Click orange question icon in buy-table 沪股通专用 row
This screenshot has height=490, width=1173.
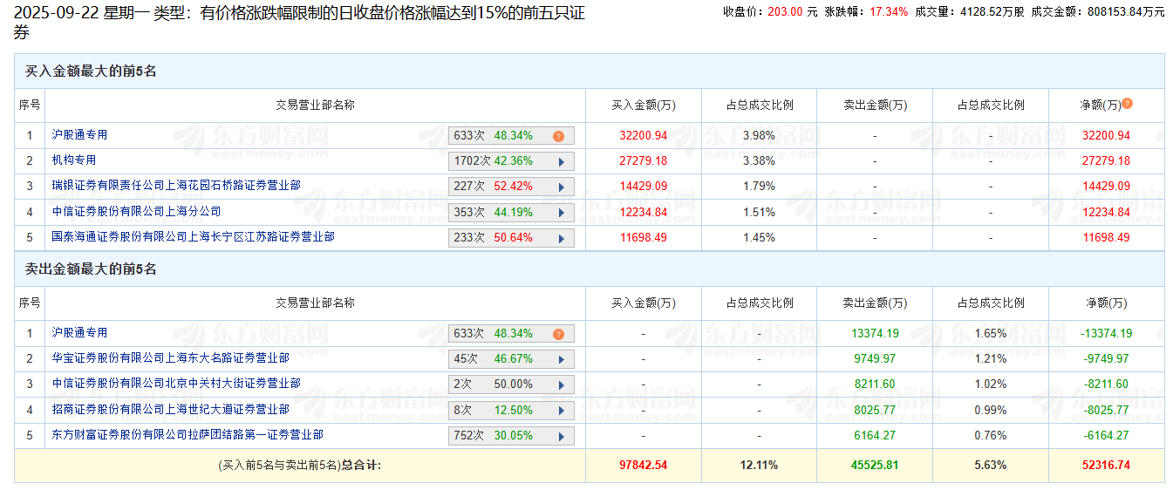pos(558,136)
